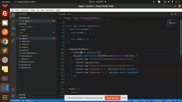The width and height of the screenshot is (182, 102).
Task: Show Applications grid in dock
Action: 5,97
